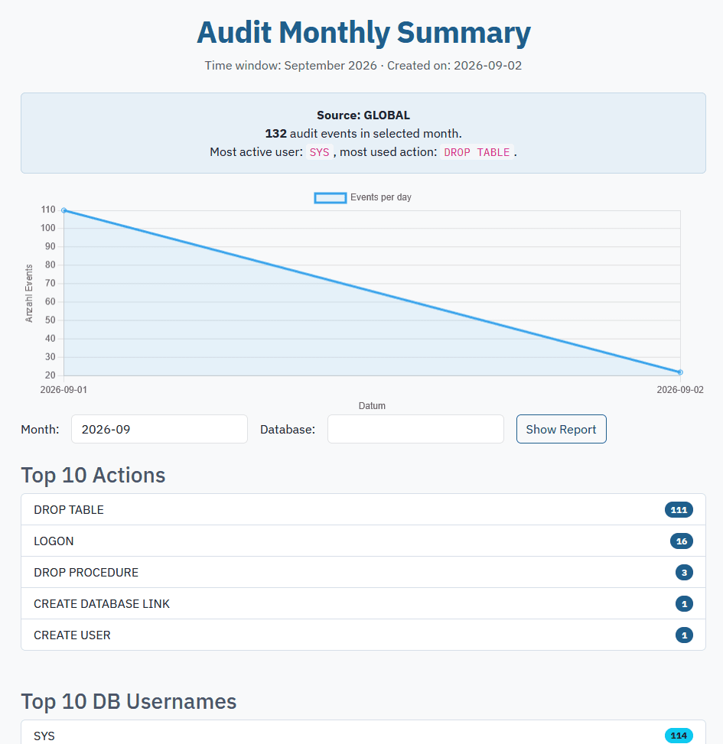The image size is (723, 744).
Task: Click the 111 count badge
Action: pos(679,509)
